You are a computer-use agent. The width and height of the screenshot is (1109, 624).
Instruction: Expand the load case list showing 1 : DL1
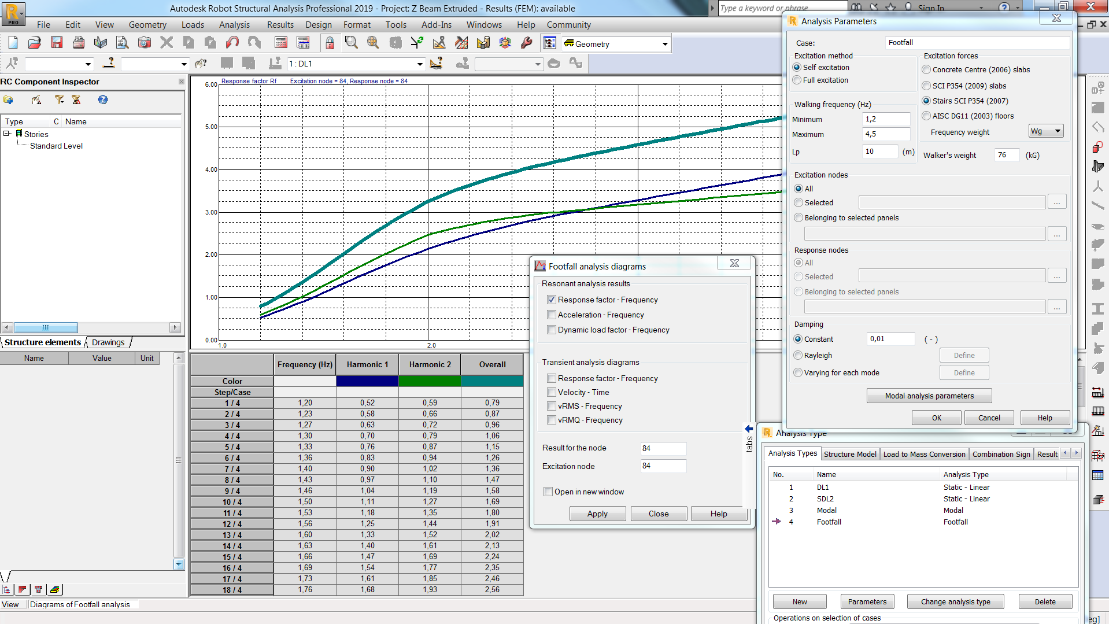coord(420,64)
